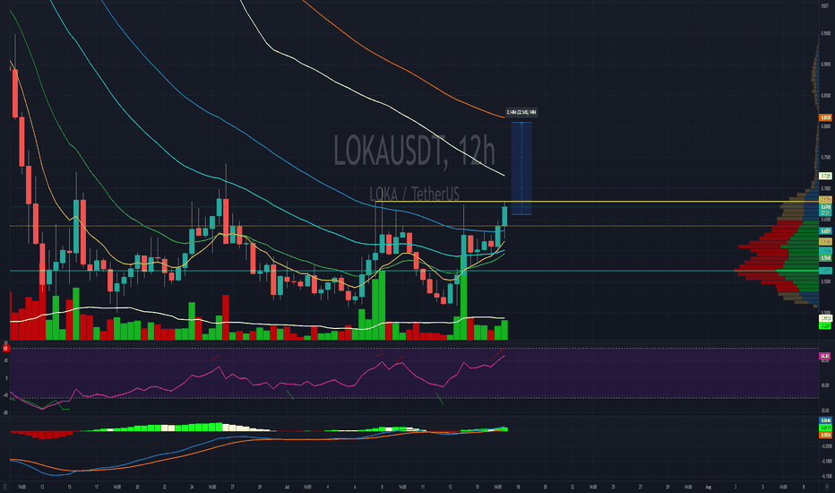Click the bright green volume value label
Screen dimensions: 835x493
pyautogui.click(x=825, y=325)
